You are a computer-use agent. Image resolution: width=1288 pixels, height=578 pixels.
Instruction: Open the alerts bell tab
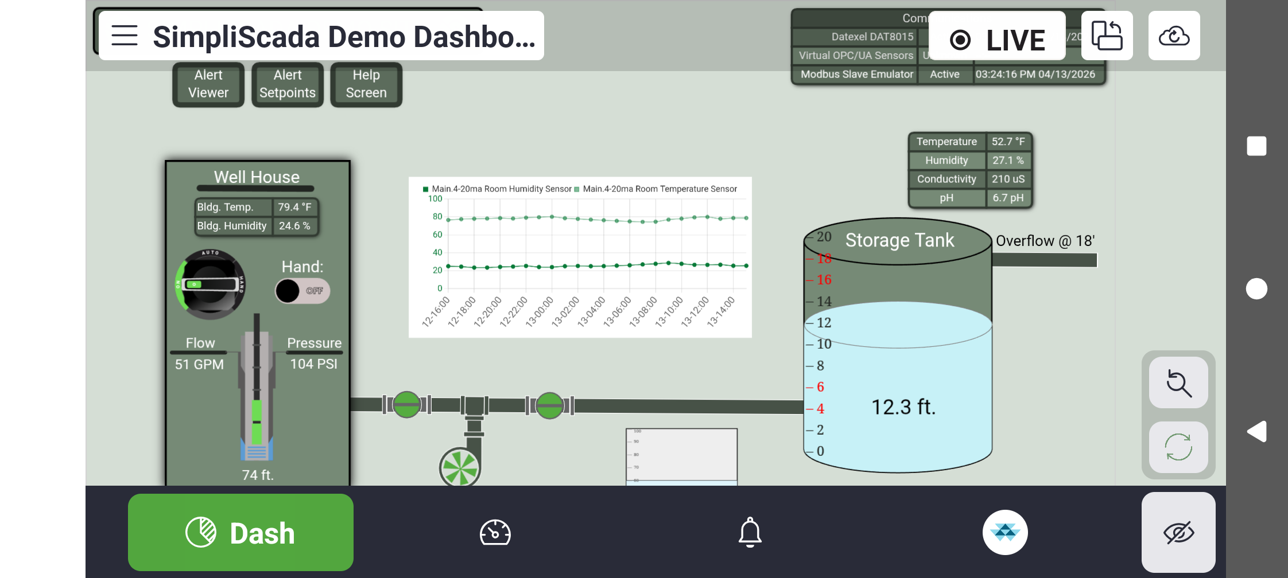750,532
